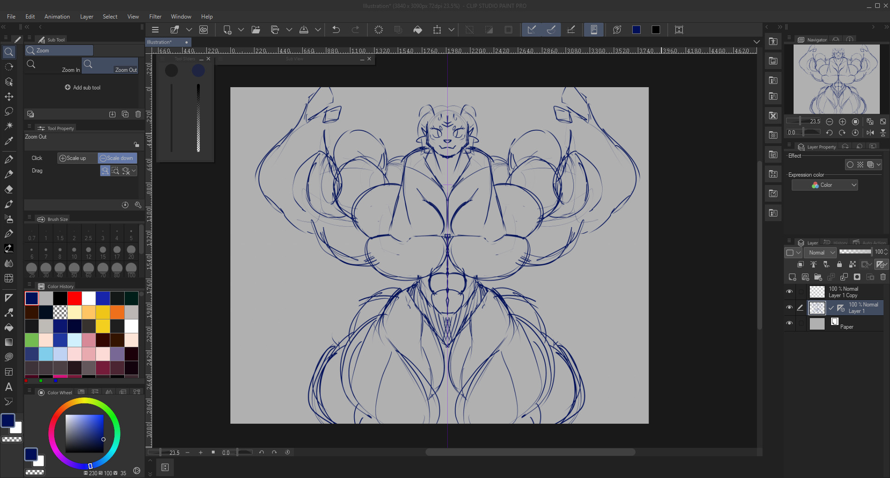Screen dimensions: 890x478
Task: Click Add sub tool button
Action: [x=82, y=88]
